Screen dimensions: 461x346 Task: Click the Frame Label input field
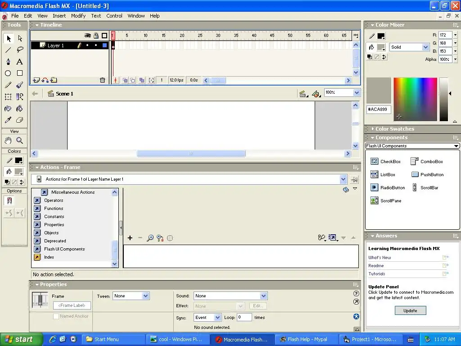tap(72, 305)
